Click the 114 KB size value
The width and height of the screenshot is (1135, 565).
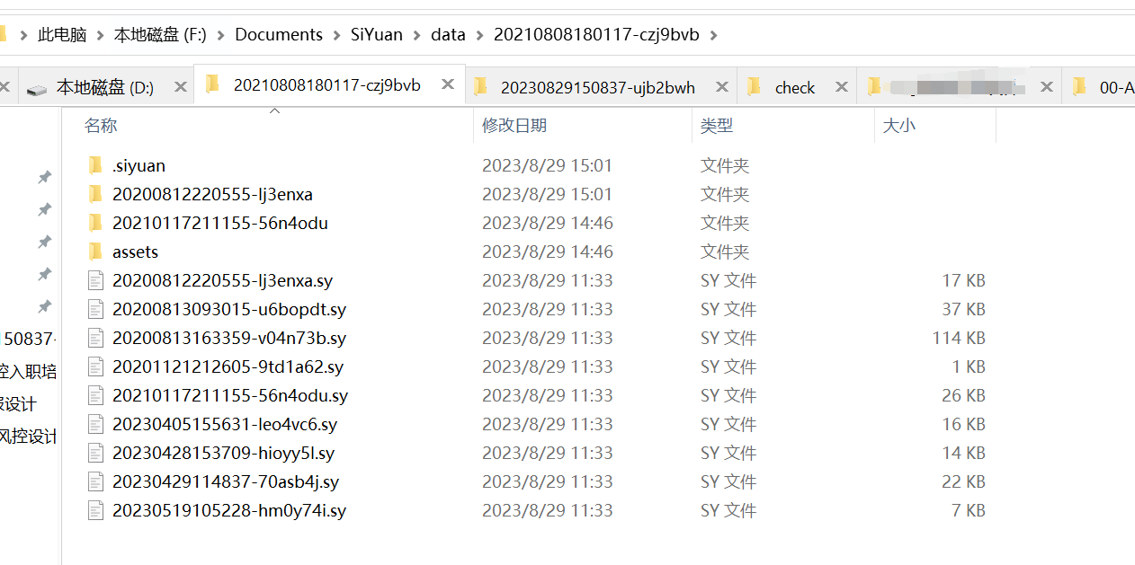pyautogui.click(x=959, y=338)
